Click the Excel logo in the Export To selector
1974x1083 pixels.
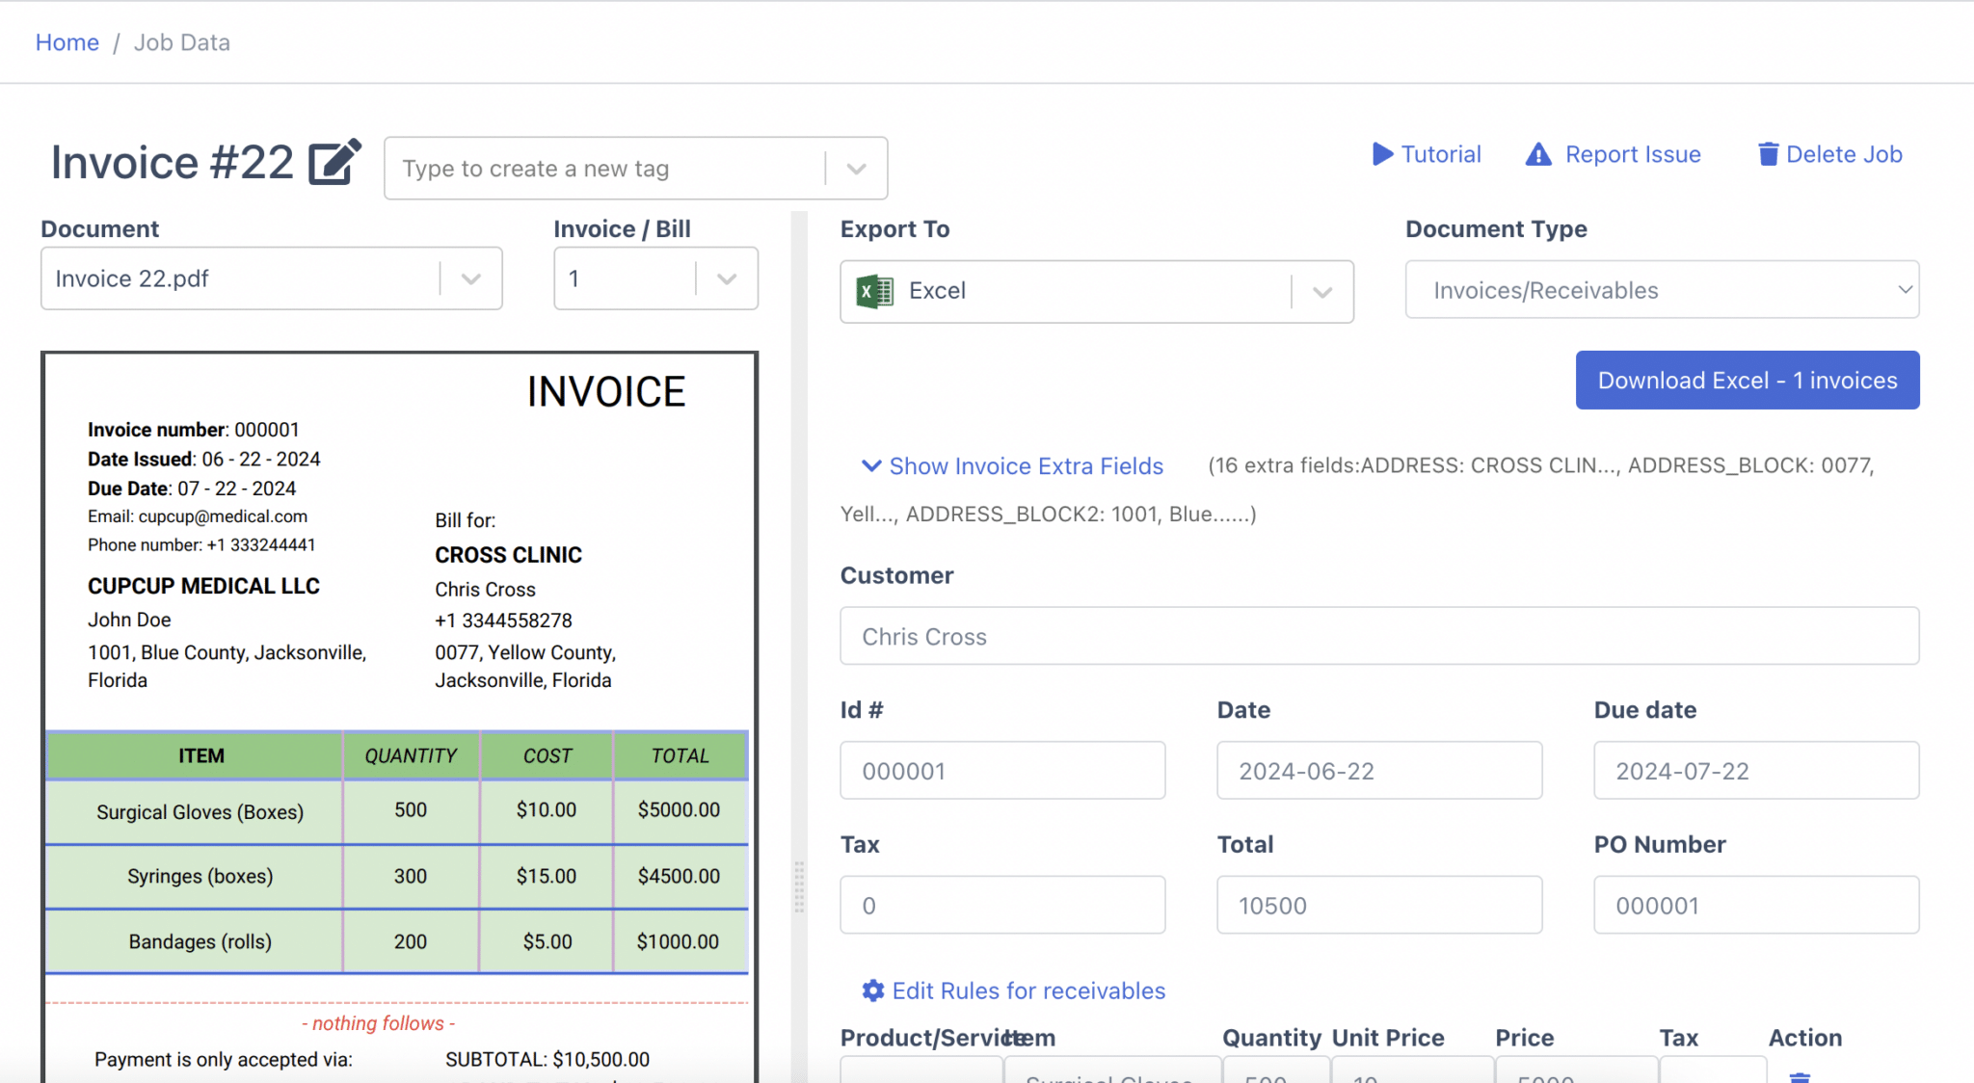click(x=874, y=291)
